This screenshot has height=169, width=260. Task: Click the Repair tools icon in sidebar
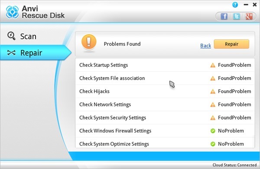(11, 53)
